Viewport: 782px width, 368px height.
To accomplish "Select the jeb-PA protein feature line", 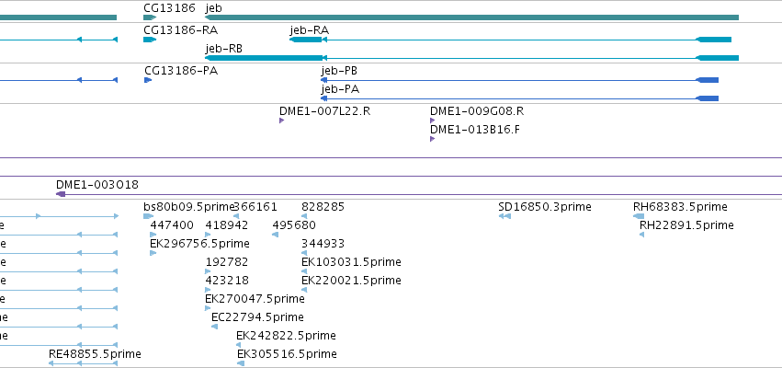I will (520, 98).
